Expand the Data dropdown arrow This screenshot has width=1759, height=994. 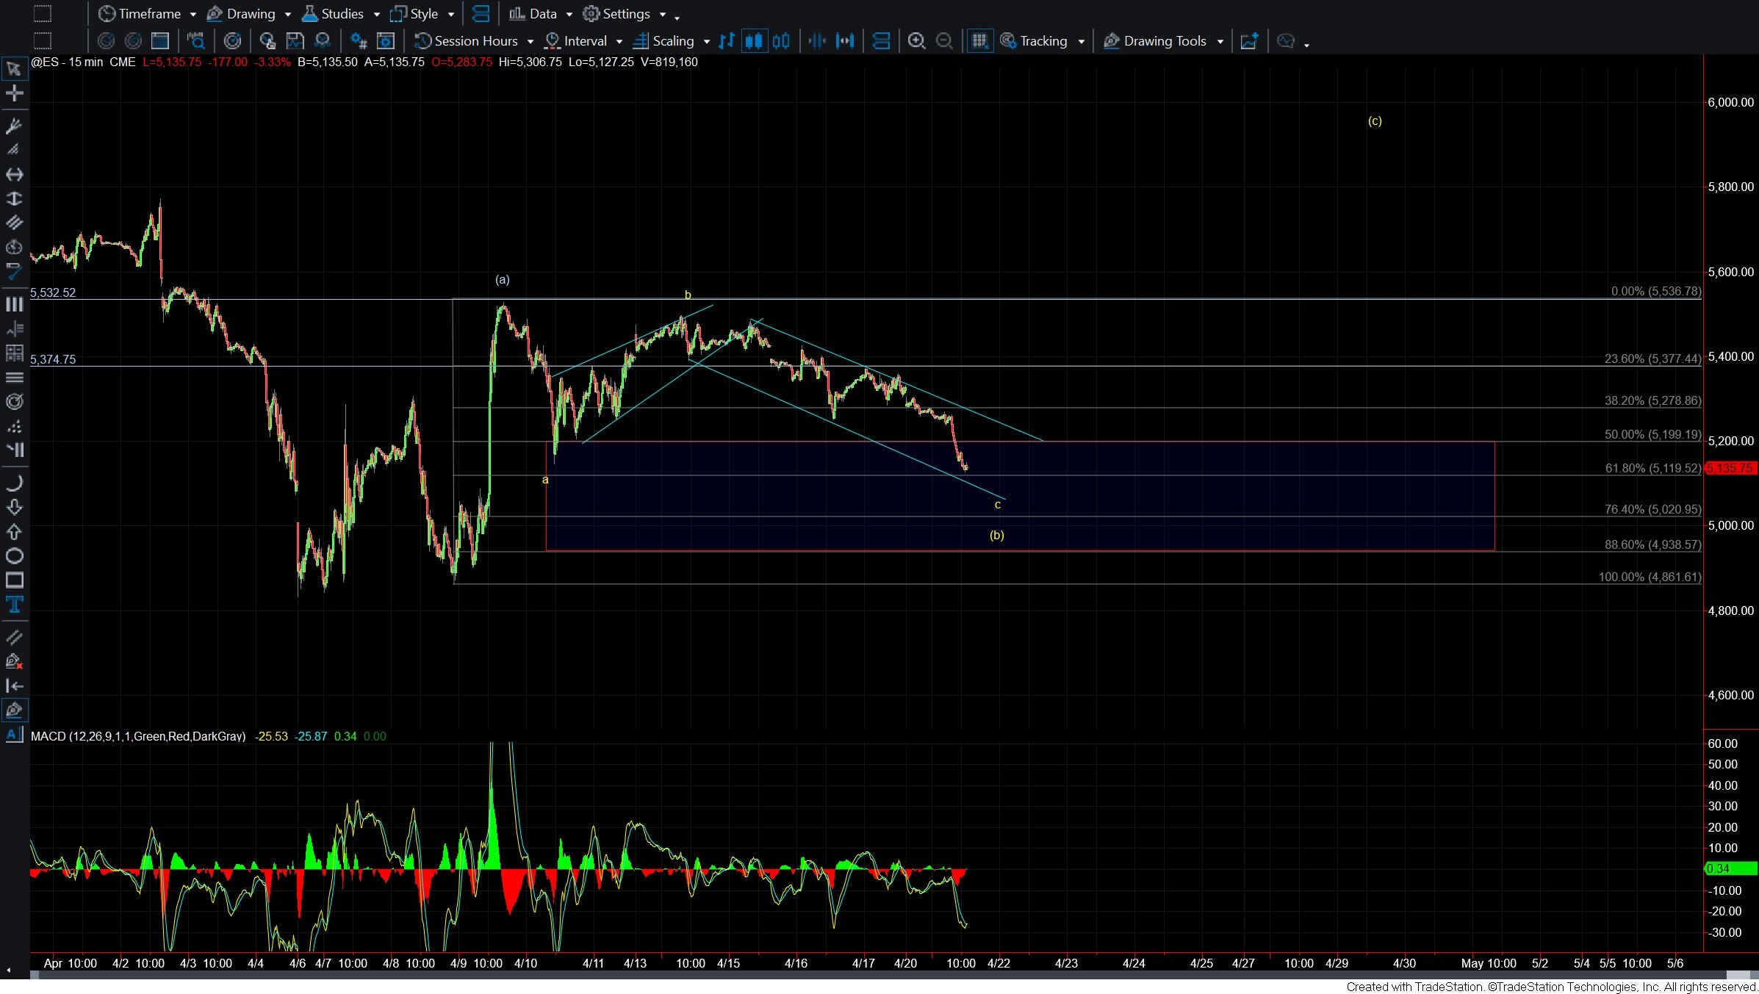pos(569,15)
